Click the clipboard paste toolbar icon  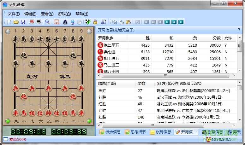tap(128, 22)
